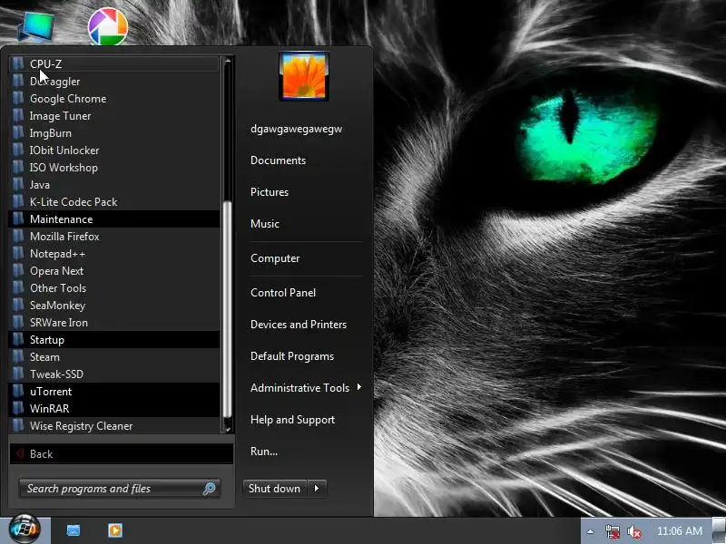Viewport: 726px width, 544px height.
Task: Open the uTorrent folder
Action: (114, 392)
